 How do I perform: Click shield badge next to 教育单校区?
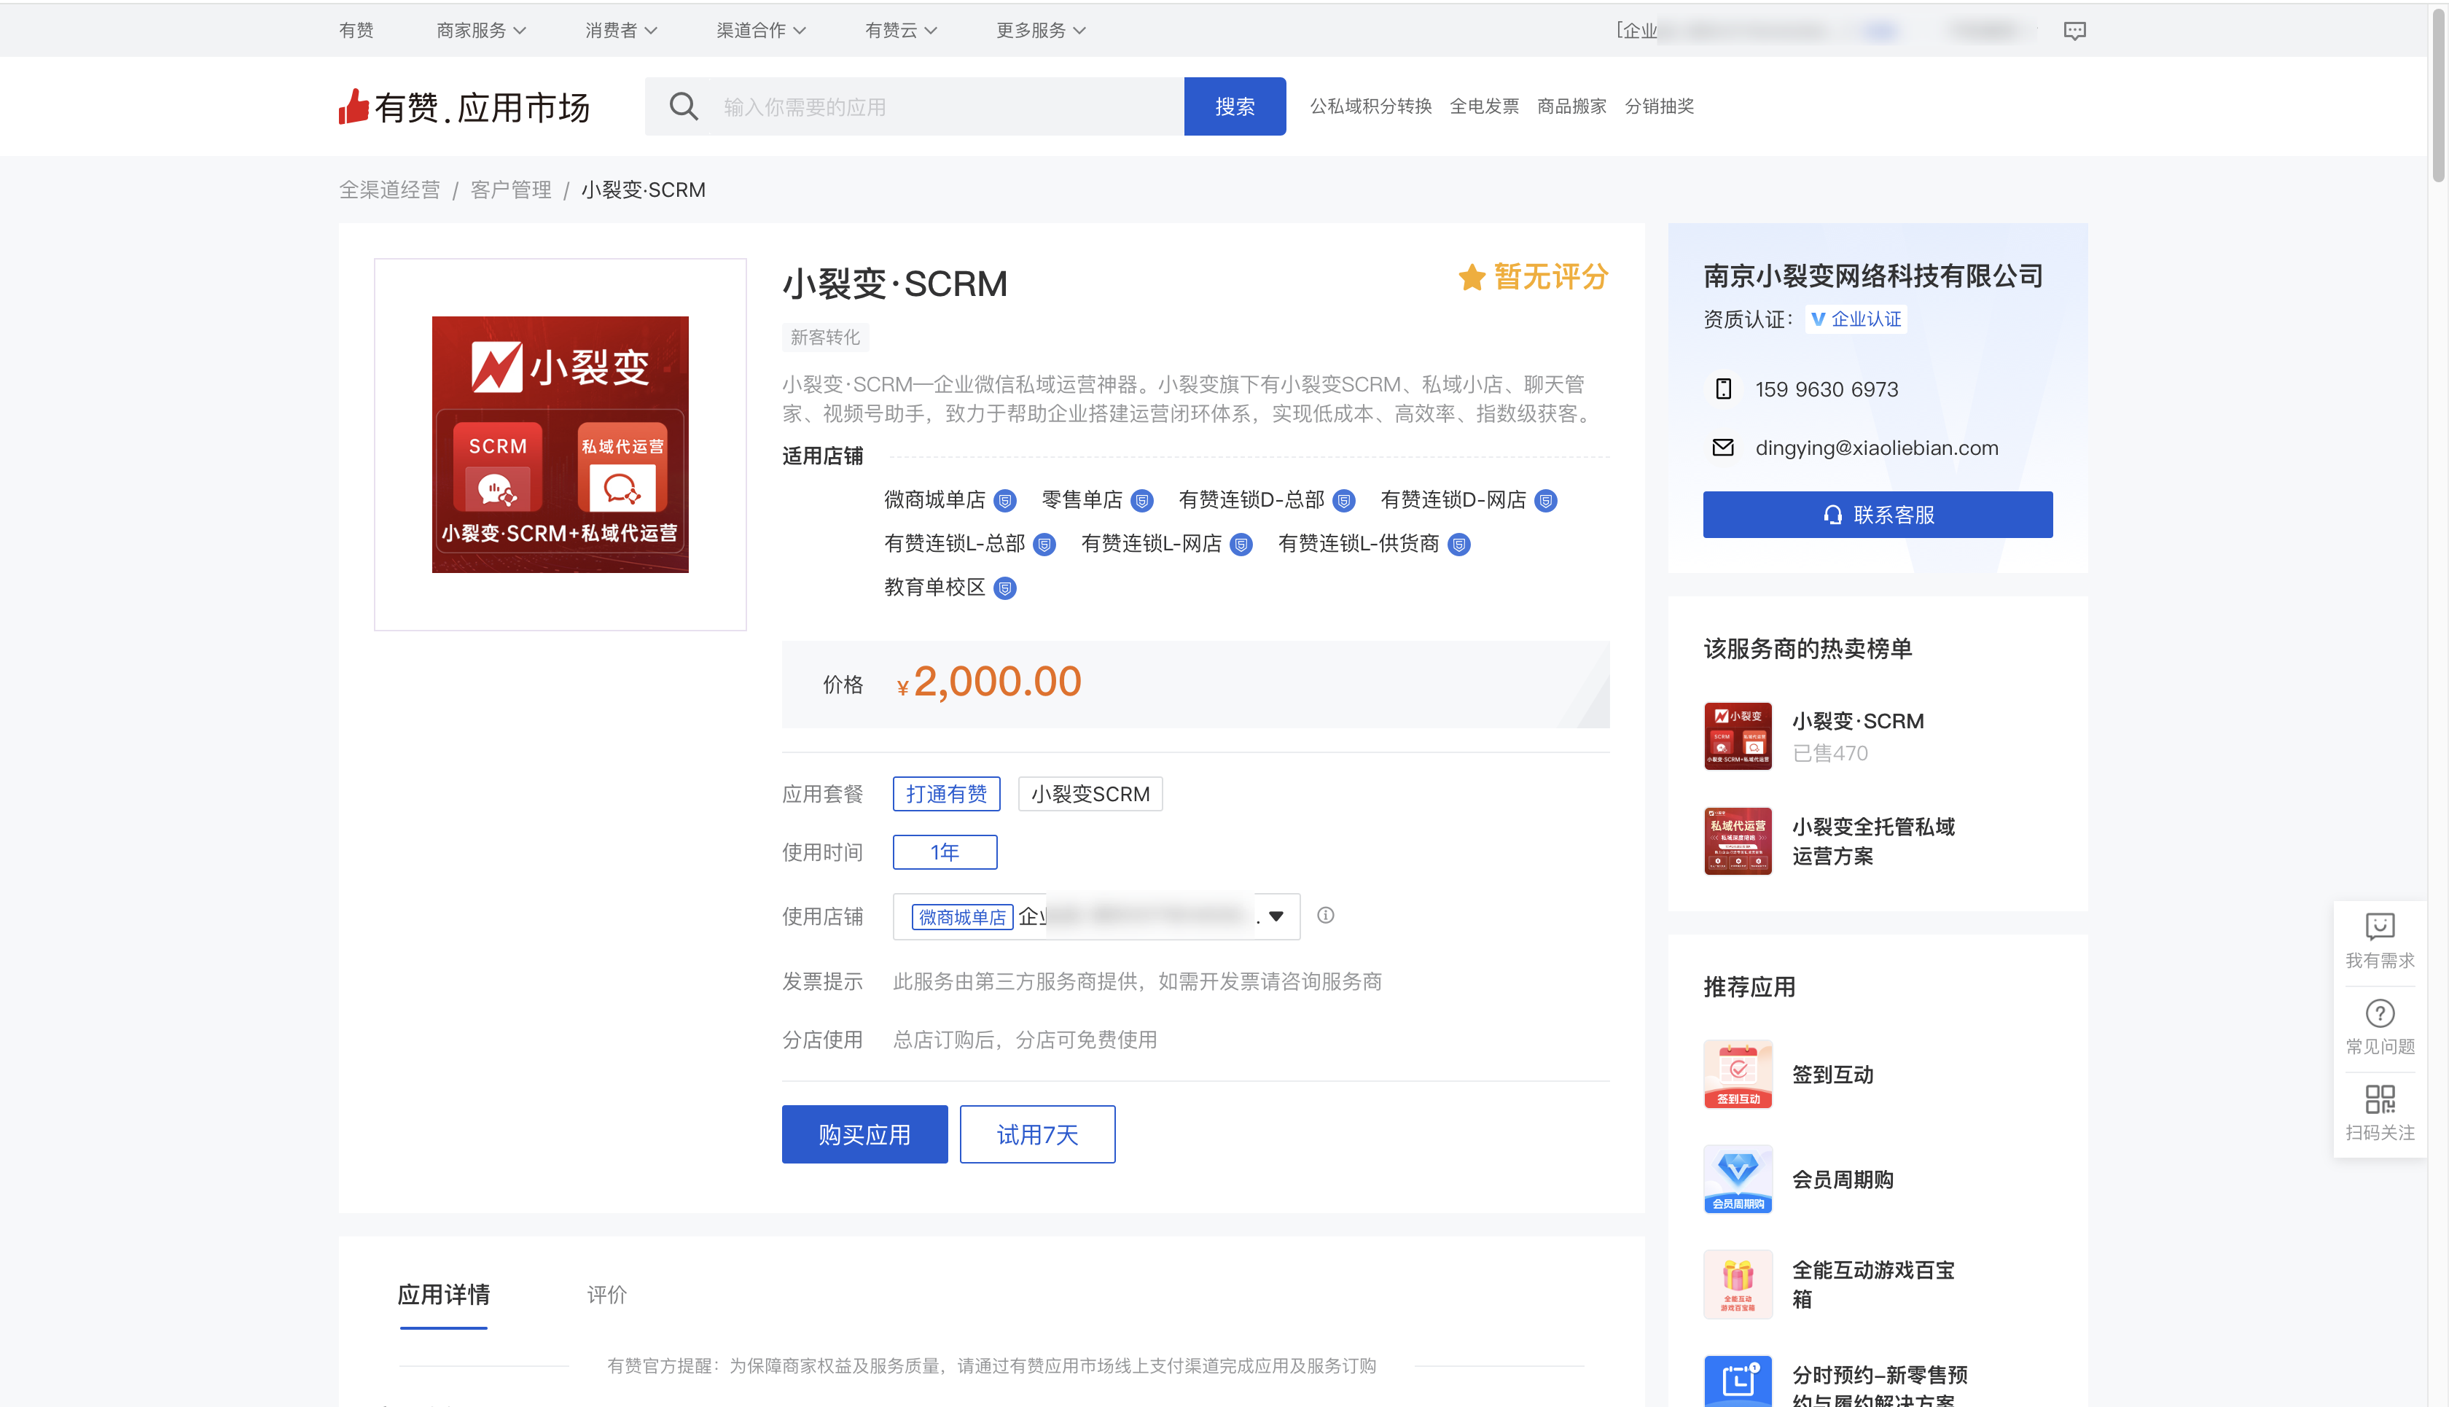1004,588
